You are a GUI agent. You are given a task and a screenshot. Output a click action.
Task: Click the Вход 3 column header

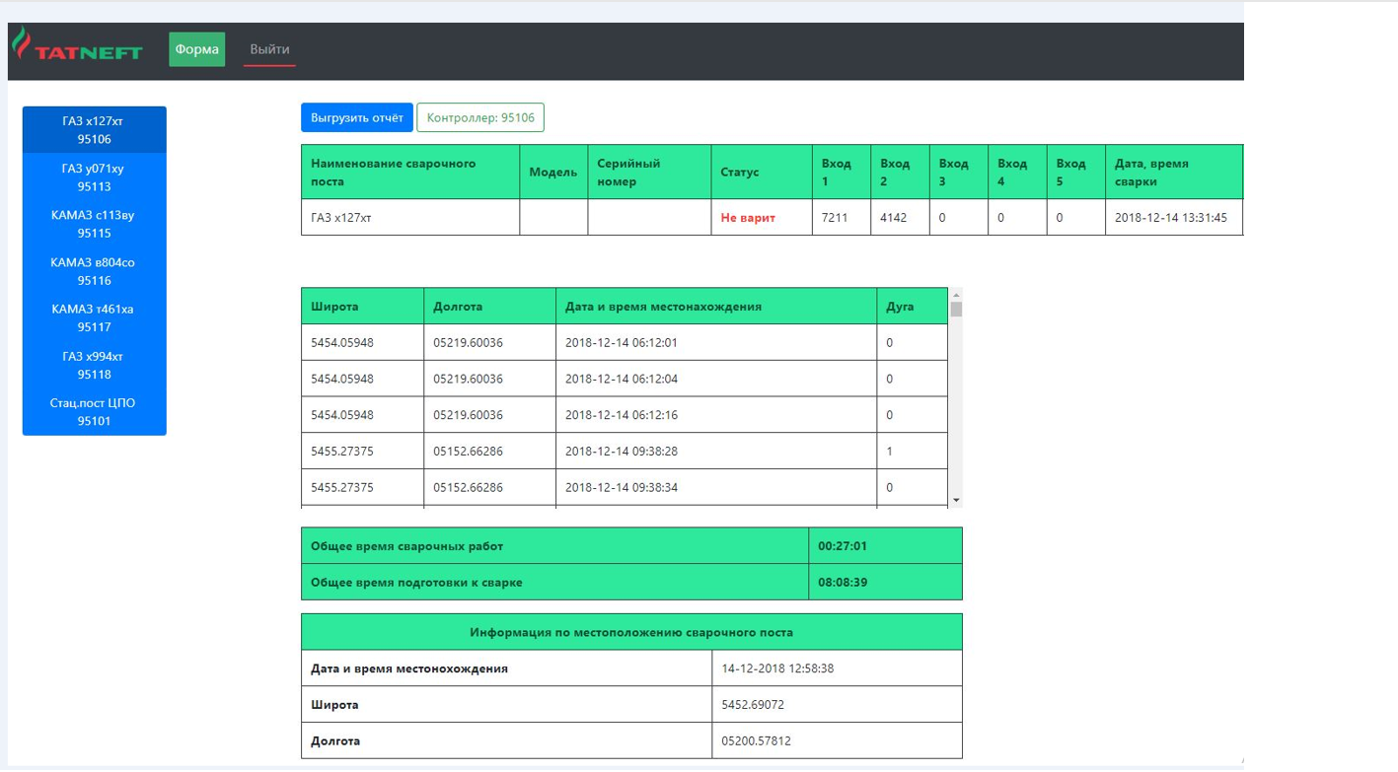click(959, 173)
